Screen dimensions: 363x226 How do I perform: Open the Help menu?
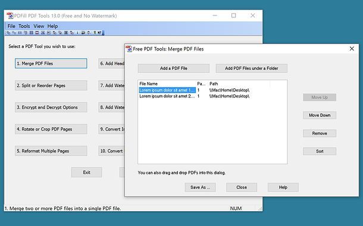[52, 26]
